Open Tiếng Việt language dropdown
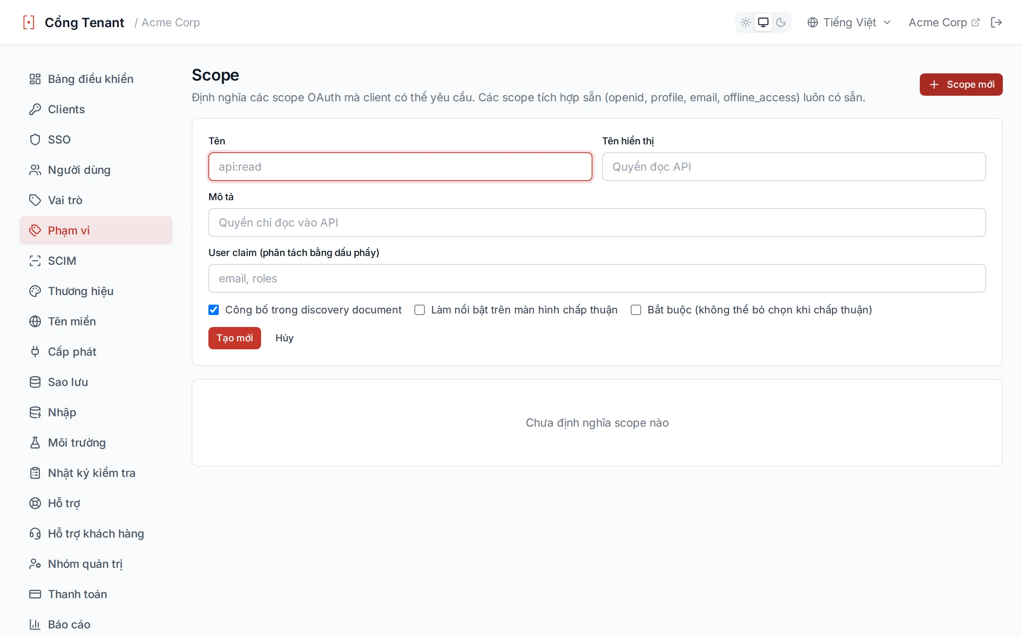This screenshot has width=1022, height=638. pos(849,22)
